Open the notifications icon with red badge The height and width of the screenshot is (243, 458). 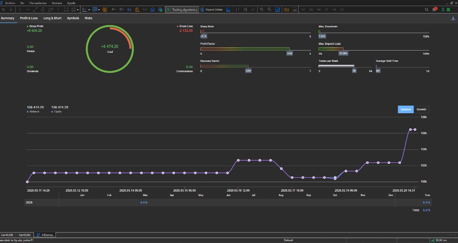pos(435,9)
